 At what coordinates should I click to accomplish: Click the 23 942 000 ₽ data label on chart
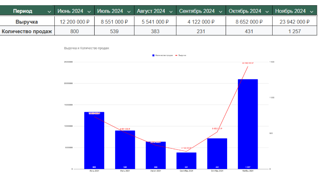tap(248, 63)
